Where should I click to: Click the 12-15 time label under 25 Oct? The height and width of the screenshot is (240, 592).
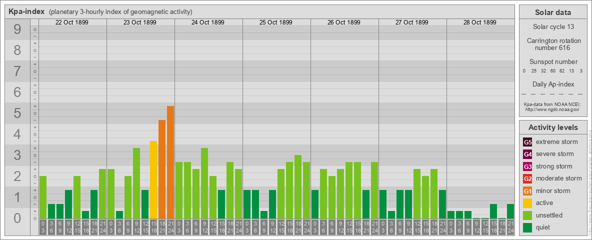pyautogui.click(x=281, y=227)
